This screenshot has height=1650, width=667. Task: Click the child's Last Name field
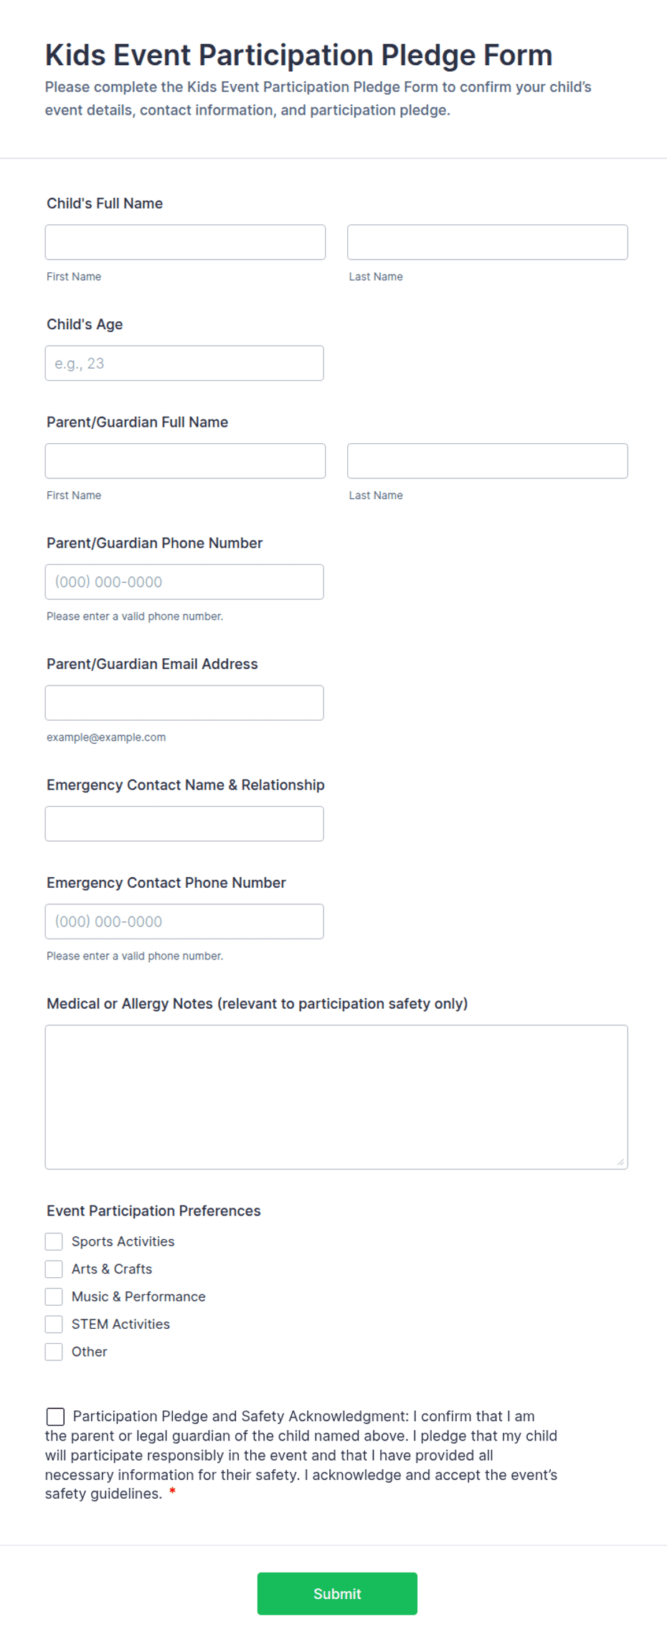488,242
